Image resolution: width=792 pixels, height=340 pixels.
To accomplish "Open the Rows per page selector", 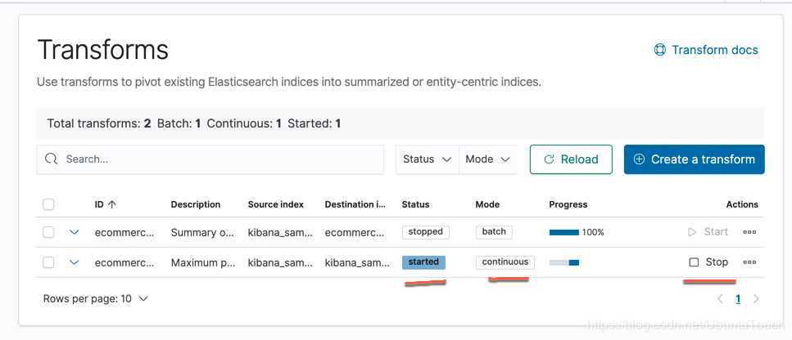I will (95, 299).
